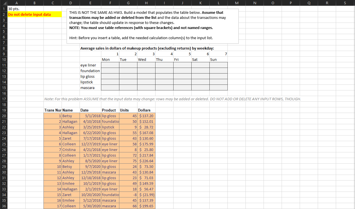The image size is (355, 209).
Task: Click the weekday number 1 cell
Action: 110,54
